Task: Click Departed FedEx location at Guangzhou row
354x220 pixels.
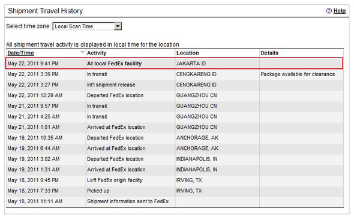Action: 175,95
